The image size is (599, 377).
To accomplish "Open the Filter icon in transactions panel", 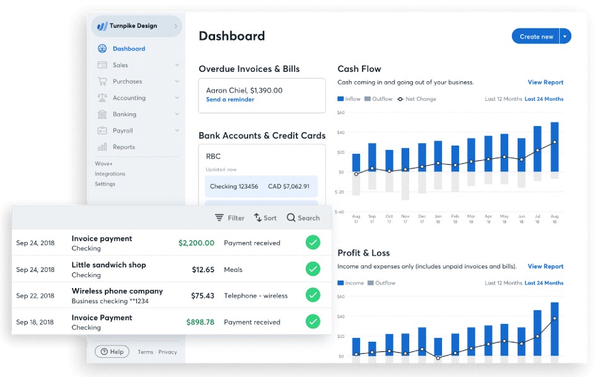I will 219,217.
